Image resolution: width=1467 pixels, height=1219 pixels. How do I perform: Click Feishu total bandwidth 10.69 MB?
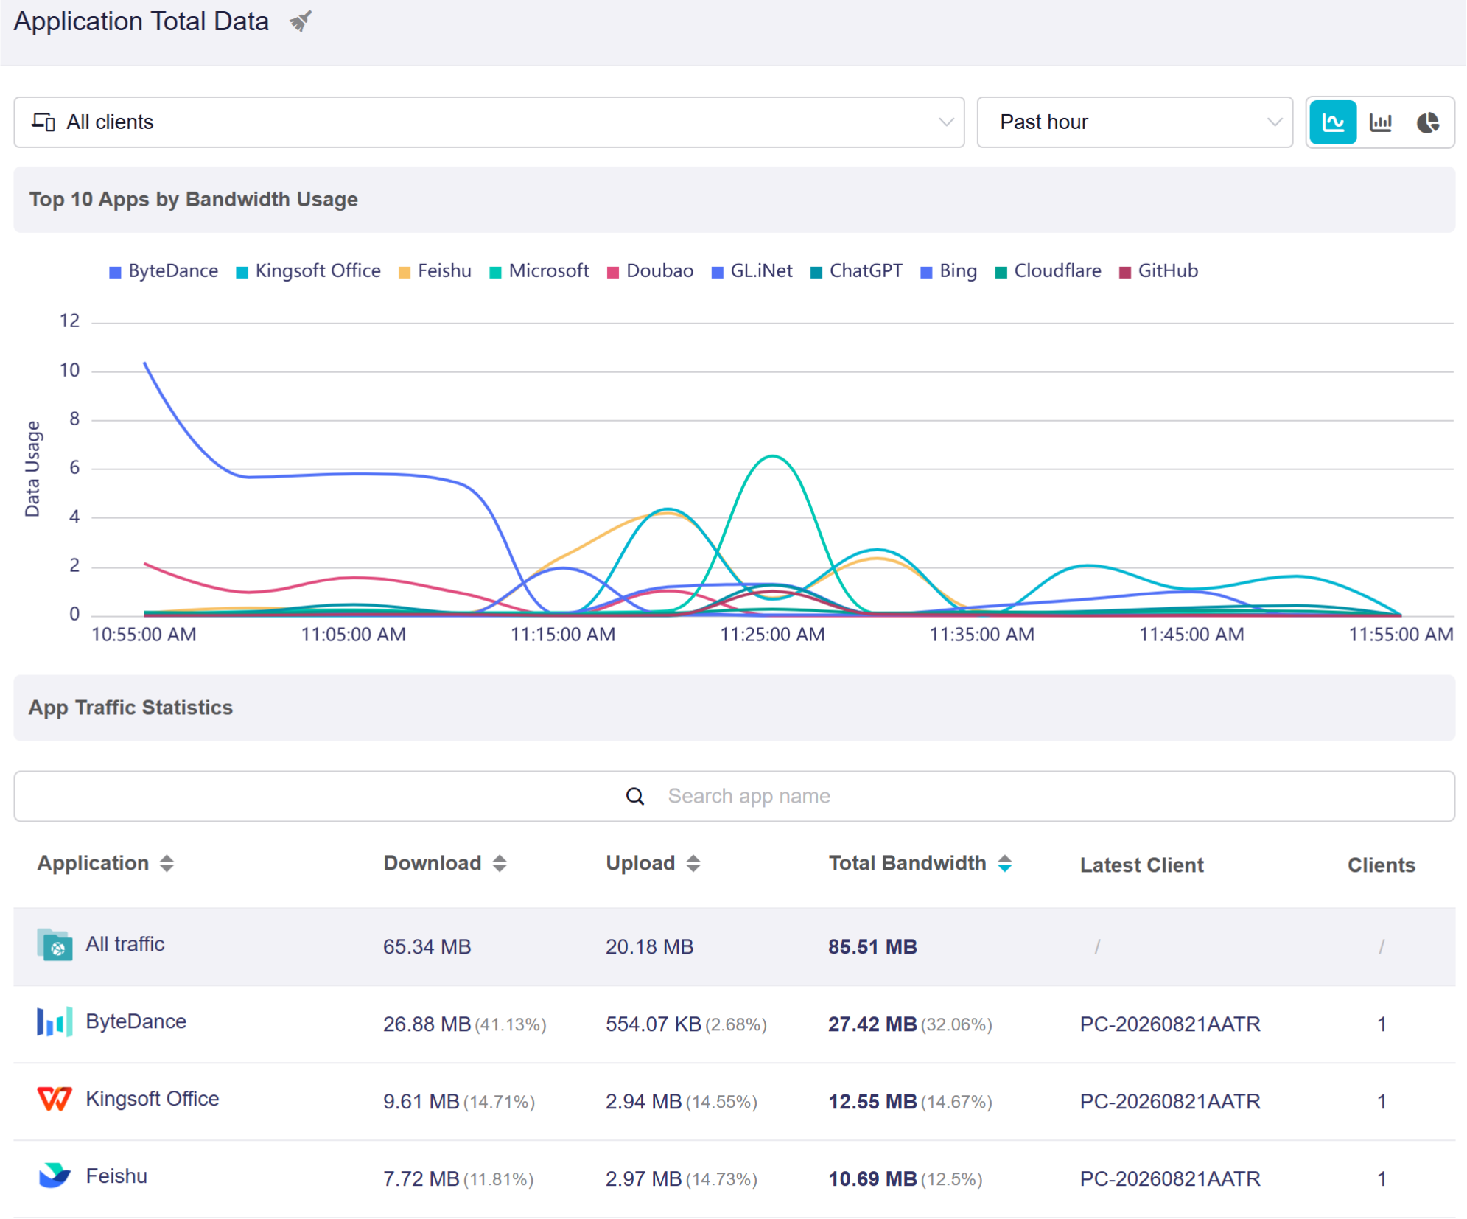click(x=872, y=1179)
